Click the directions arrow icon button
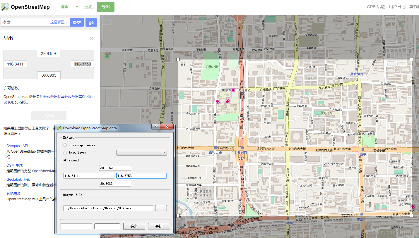The image size is (419, 238). coord(91,22)
